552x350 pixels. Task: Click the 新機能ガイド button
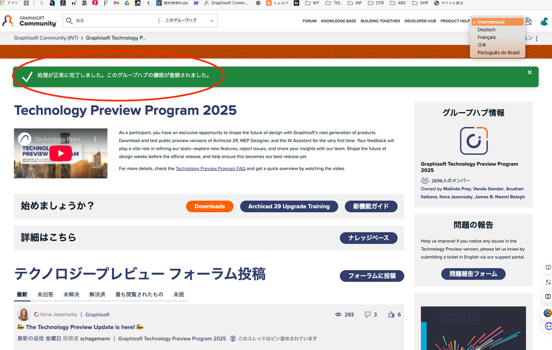[x=371, y=207]
